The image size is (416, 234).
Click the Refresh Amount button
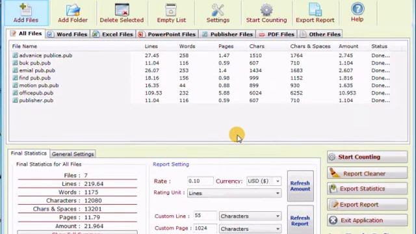point(300,186)
